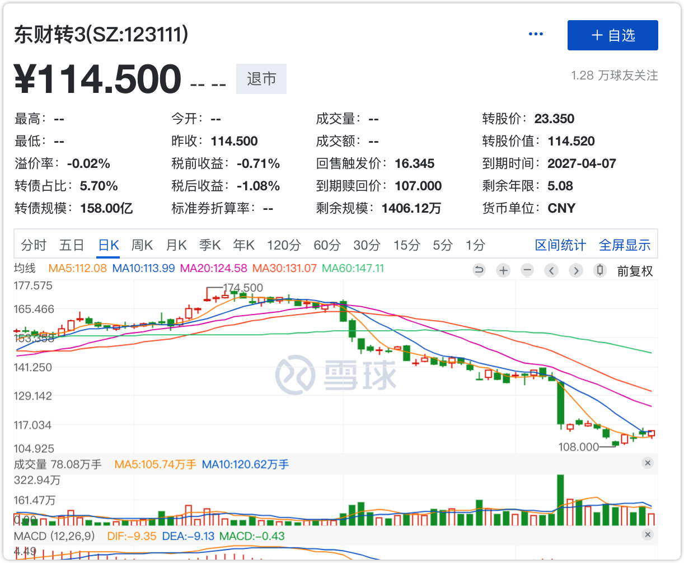Click the tallest green volume bar
Screen dimensions: 684x563
point(560,499)
